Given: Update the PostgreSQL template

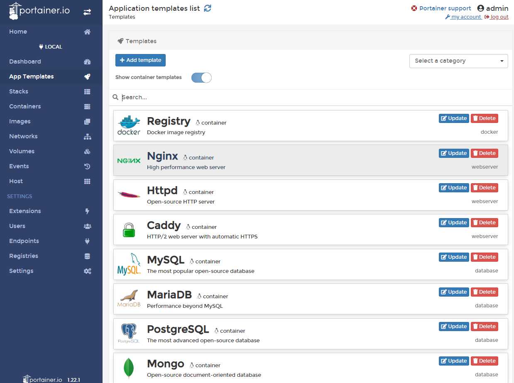Looking at the screenshot, I should pyautogui.click(x=454, y=327).
